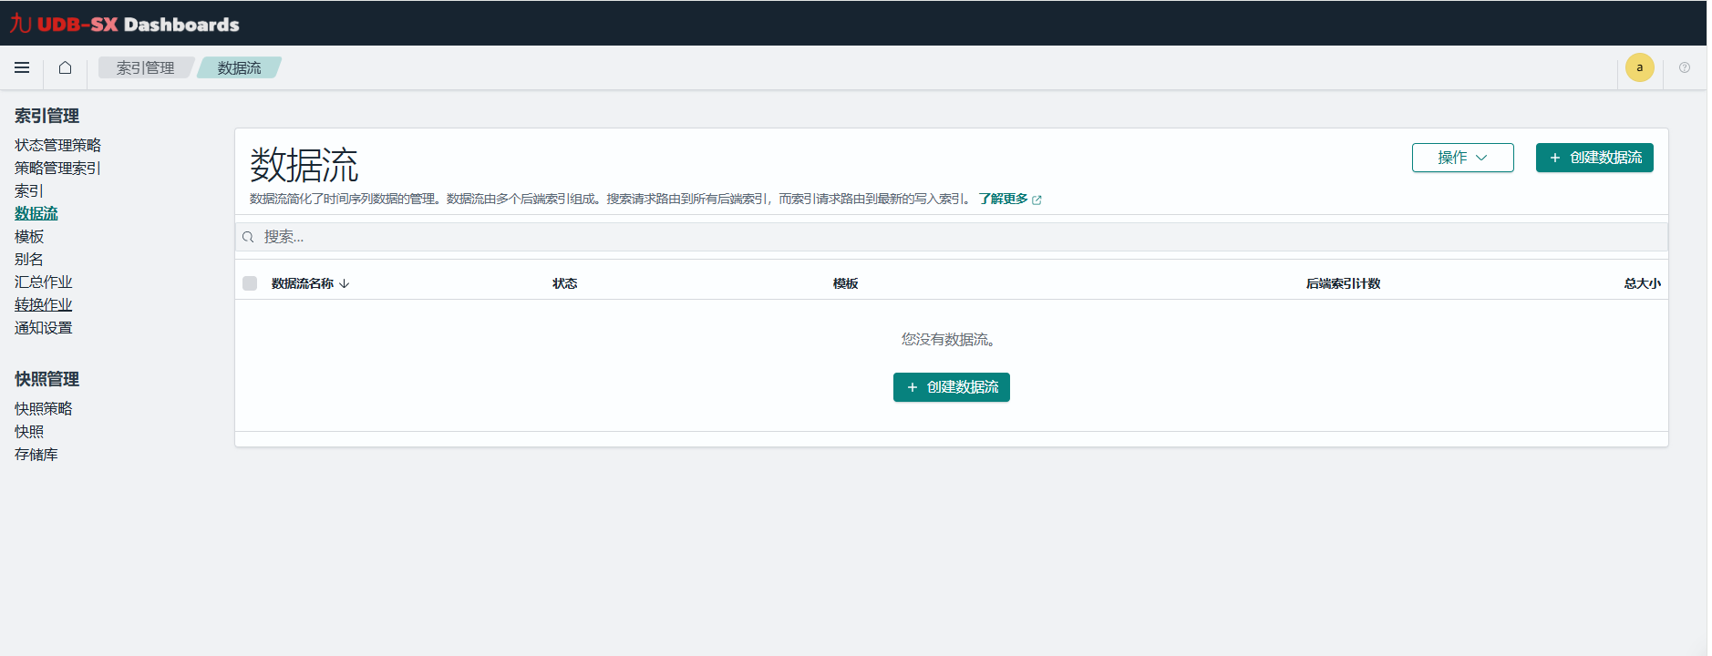Go to the home icon
This screenshot has height=656, width=1712.
65,67
